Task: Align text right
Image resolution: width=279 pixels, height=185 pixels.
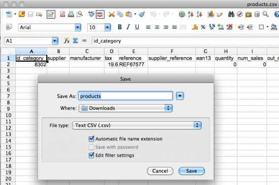Action: pos(166,27)
